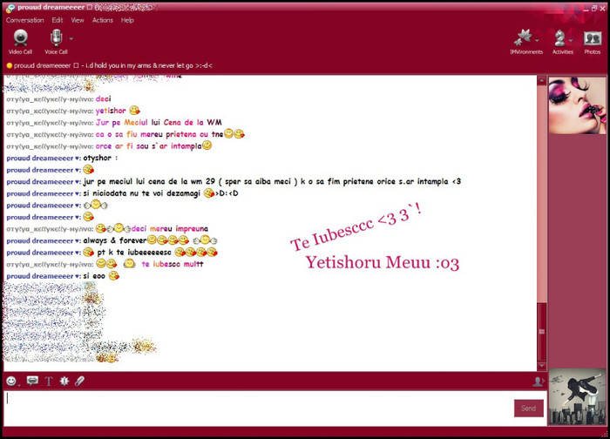Click the Send button
This screenshot has height=439, width=610.
coord(528,408)
